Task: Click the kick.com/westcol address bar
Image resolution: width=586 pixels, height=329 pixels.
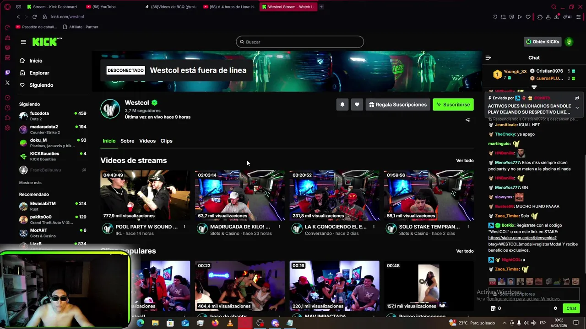Action: click(x=67, y=17)
